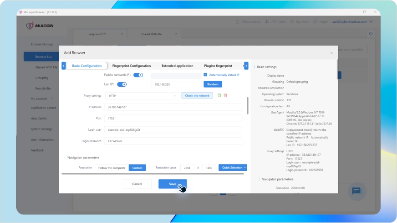Toggle the Lan IP switch
Screen dimensions: 397x223
[x=122, y=84]
